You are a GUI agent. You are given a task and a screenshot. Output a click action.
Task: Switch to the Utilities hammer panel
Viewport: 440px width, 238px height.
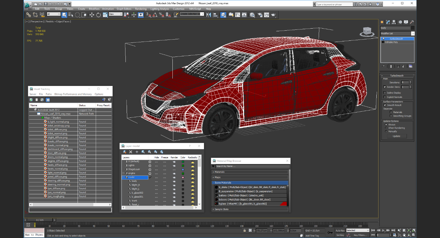[x=412, y=22]
